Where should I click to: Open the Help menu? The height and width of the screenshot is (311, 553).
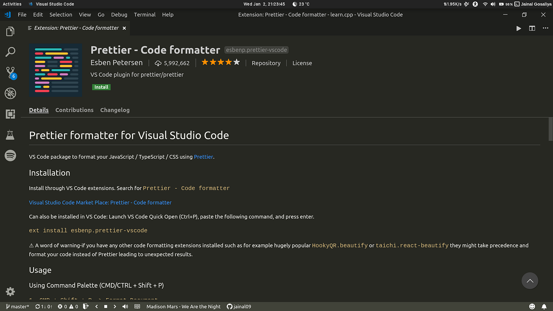(168, 15)
